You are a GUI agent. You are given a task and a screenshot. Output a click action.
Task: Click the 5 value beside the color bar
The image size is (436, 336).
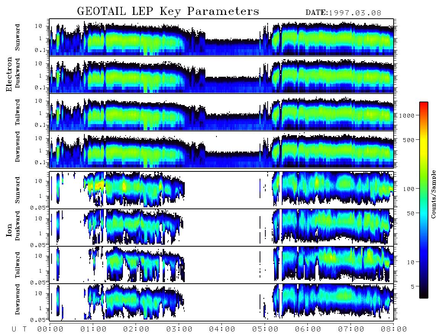[412, 286]
